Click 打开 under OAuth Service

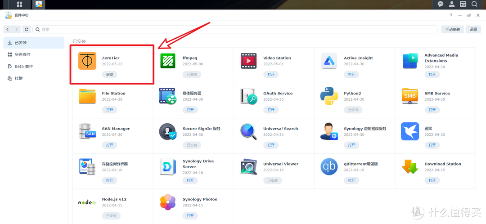(x=271, y=110)
